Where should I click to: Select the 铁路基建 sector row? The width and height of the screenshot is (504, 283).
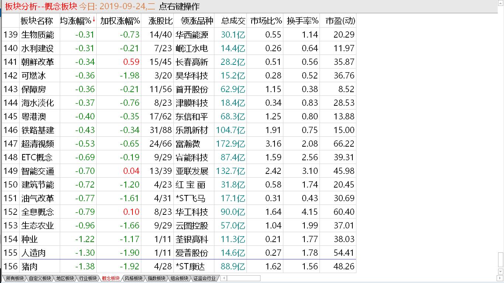click(179, 130)
